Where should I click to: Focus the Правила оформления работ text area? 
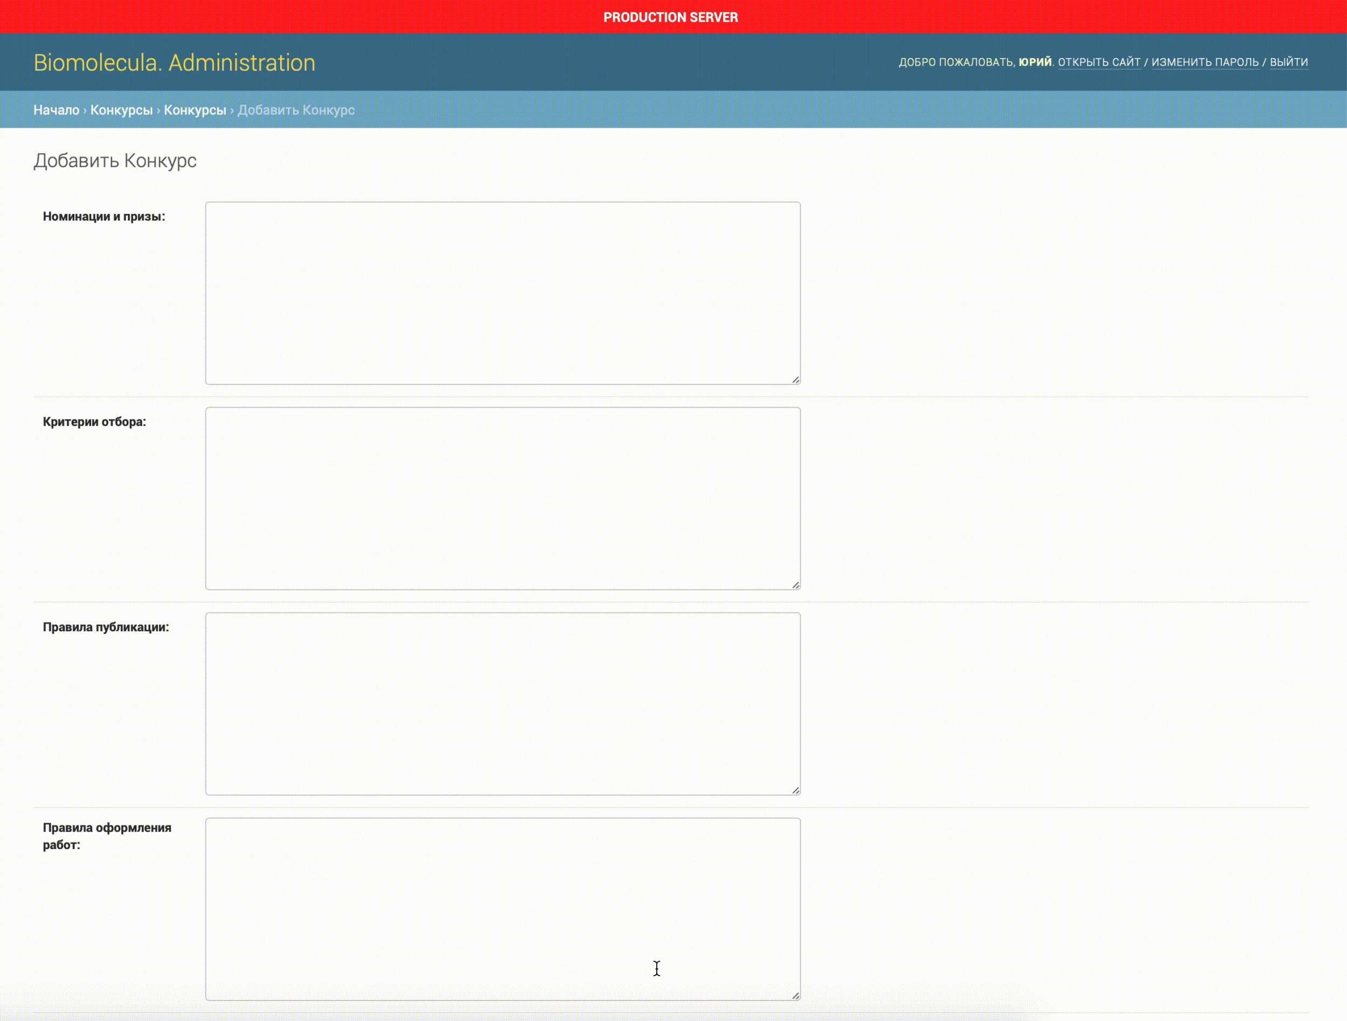click(x=502, y=909)
